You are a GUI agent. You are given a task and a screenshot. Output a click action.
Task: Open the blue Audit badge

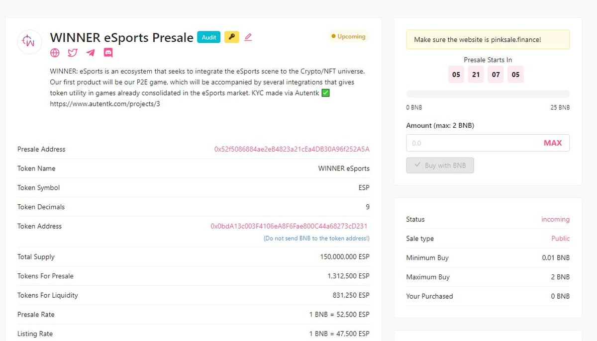click(x=209, y=37)
